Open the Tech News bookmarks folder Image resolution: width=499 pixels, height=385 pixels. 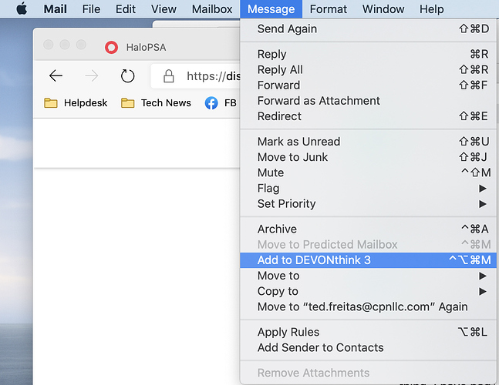pos(156,103)
